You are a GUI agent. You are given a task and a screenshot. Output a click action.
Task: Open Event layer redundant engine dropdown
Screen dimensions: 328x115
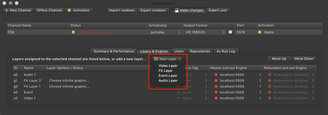[291, 92]
